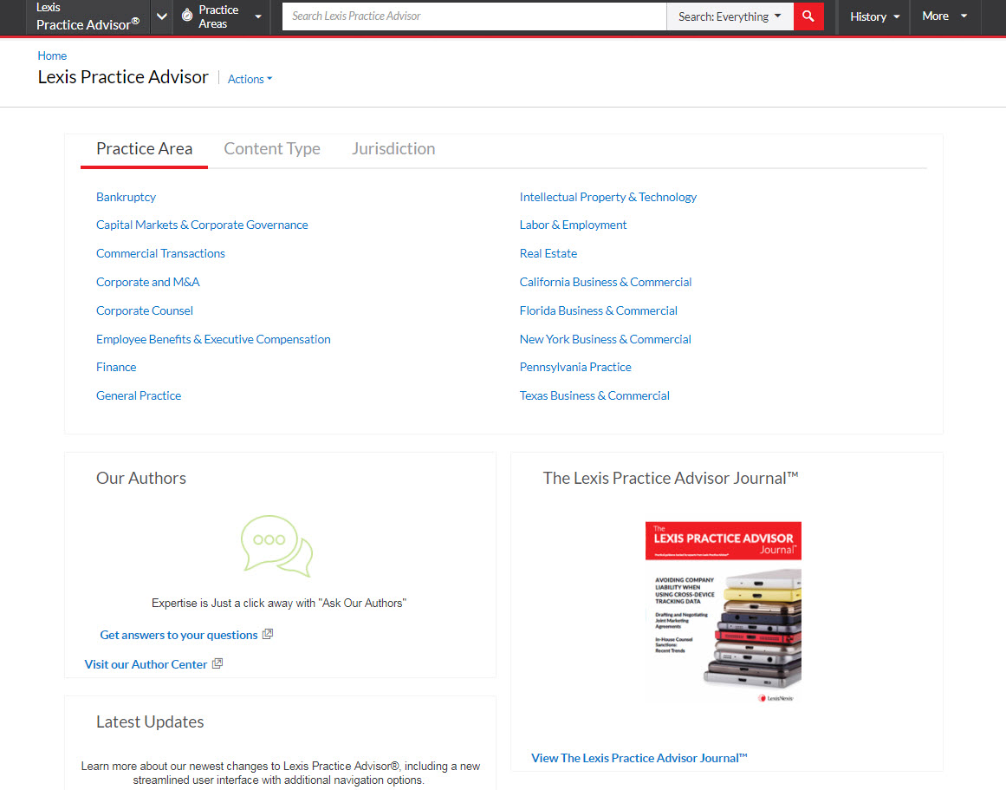1006x790 pixels.
Task: Open Corporate and M&A practice area
Action: [147, 282]
